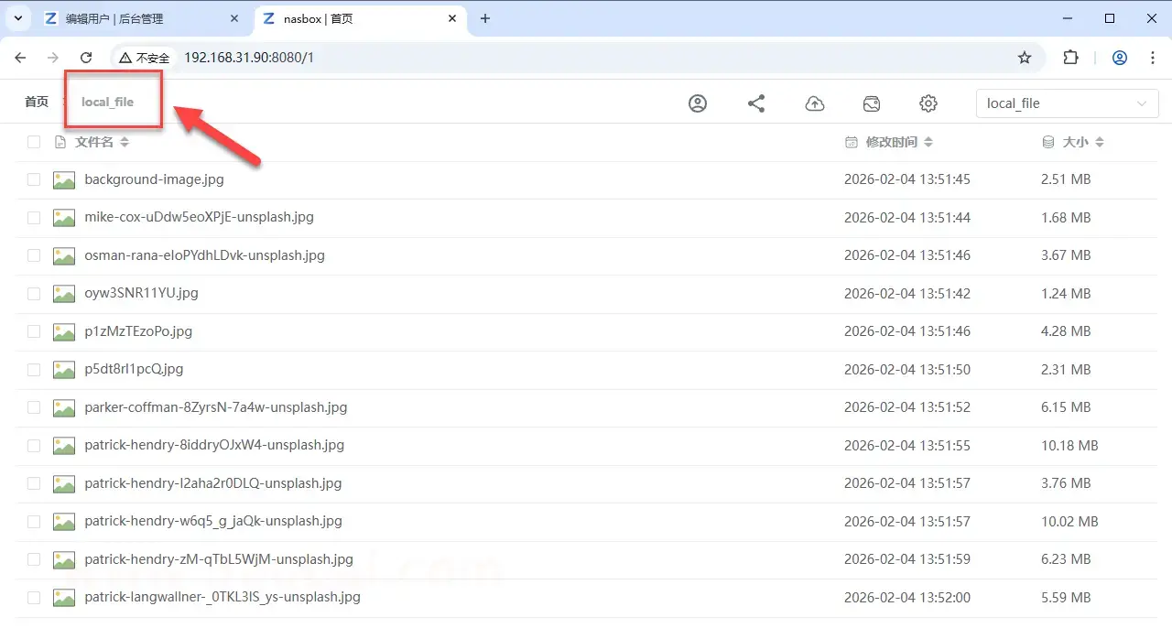This screenshot has height=628, width=1172.
Task: Reload the page with refresh icon
Action: point(86,58)
